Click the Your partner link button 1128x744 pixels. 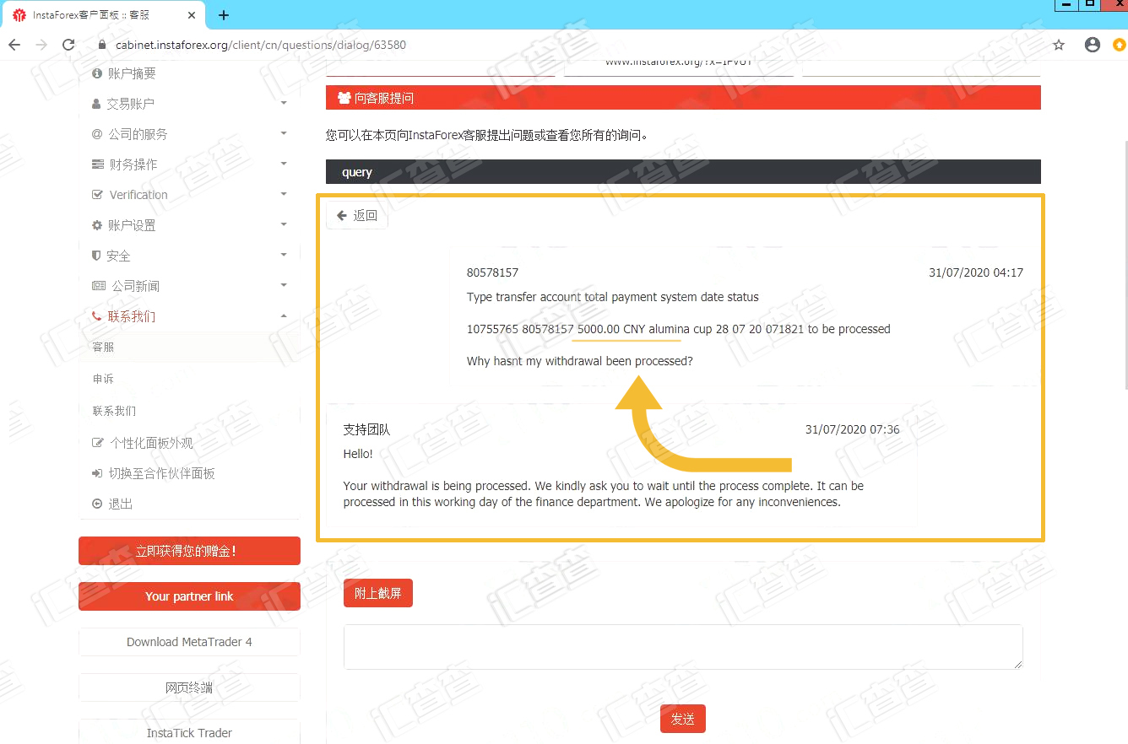(189, 596)
